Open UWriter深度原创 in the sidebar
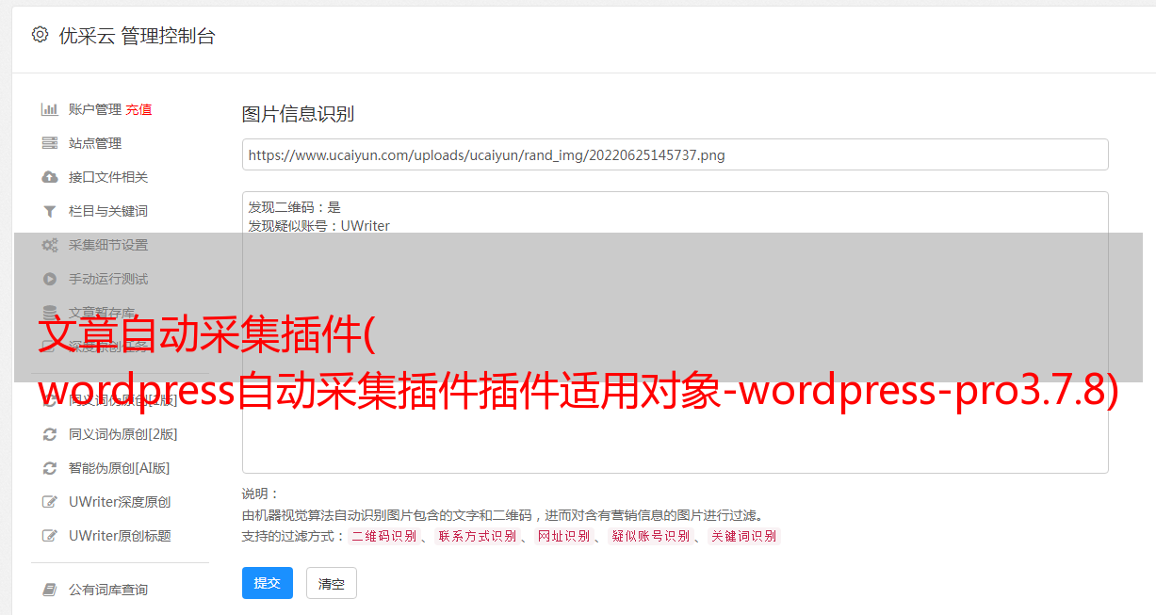Screen dimensions: 1156x615 point(120,502)
